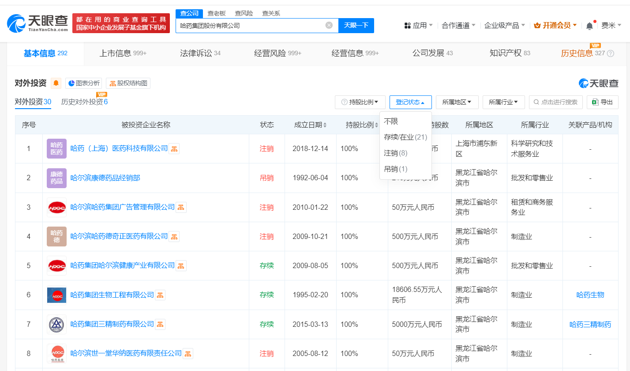Open the equity structure icon for 哈尔滨哈药德奇正医药有限公司
The height and width of the screenshot is (371, 630).
coord(174,236)
